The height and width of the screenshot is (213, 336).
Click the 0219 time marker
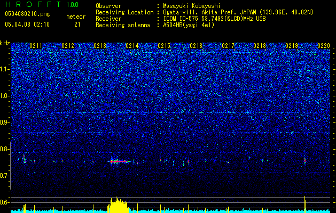(x=292, y=46)
